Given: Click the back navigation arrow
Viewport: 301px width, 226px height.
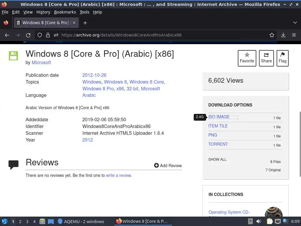Looking at the screenshot, I should pos(7,35).
